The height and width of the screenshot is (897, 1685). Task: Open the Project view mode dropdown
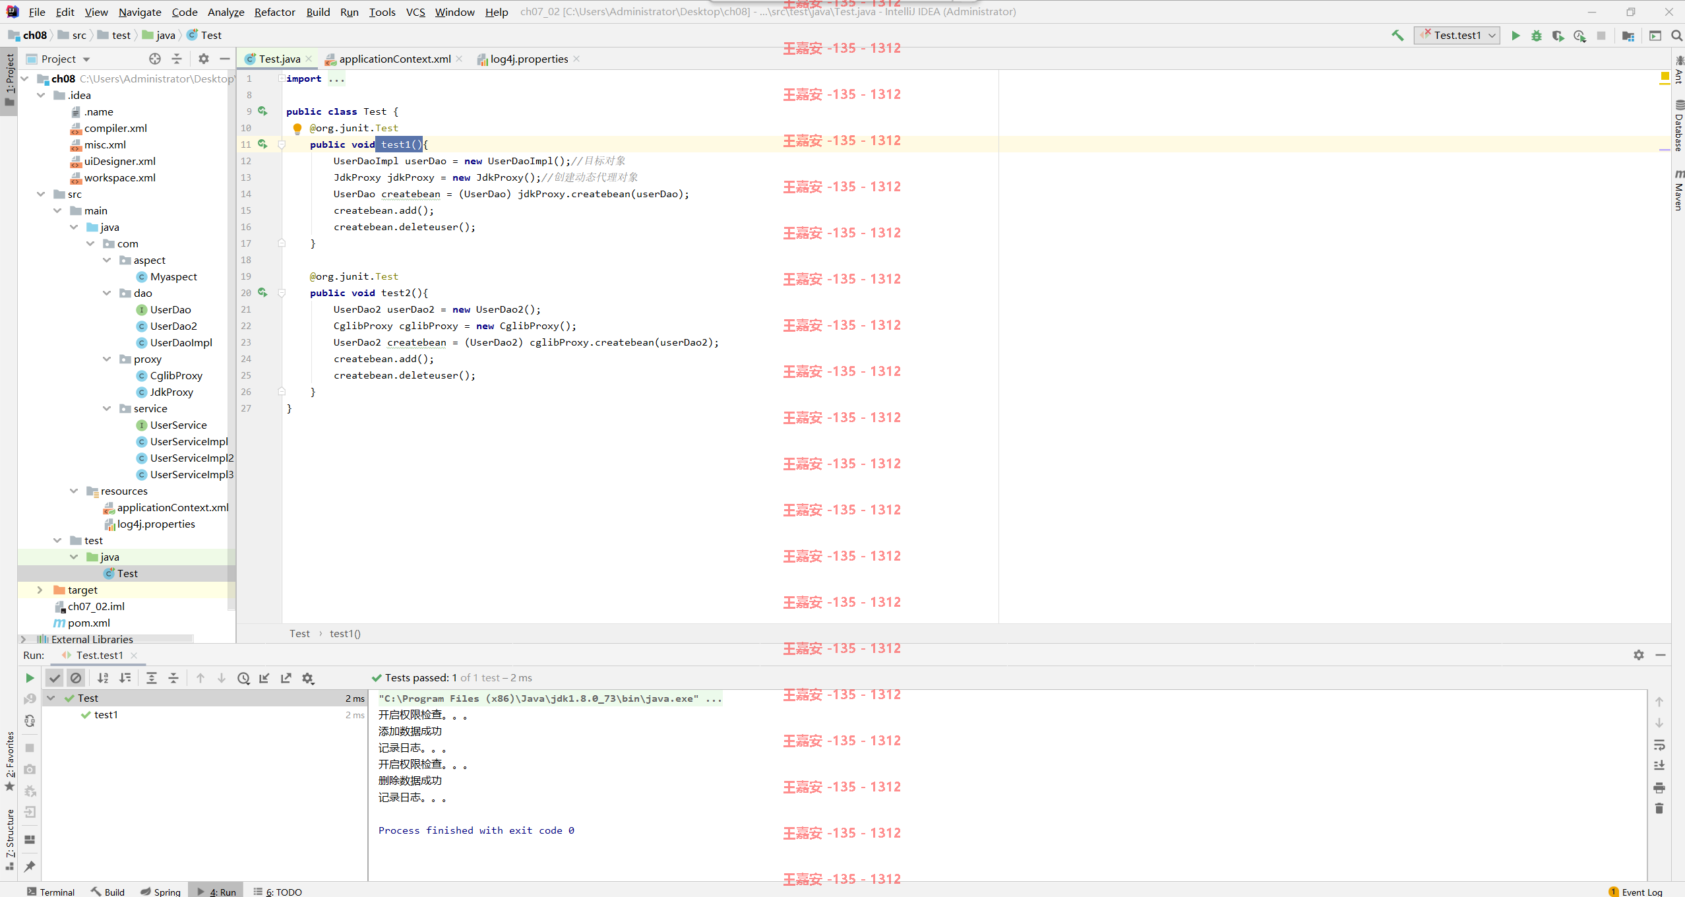pos(59,59)
